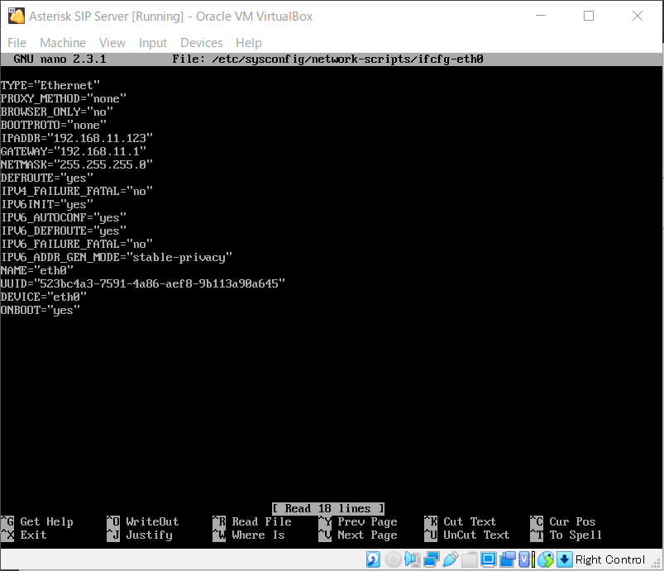Click the window resize grip corner

657,564
